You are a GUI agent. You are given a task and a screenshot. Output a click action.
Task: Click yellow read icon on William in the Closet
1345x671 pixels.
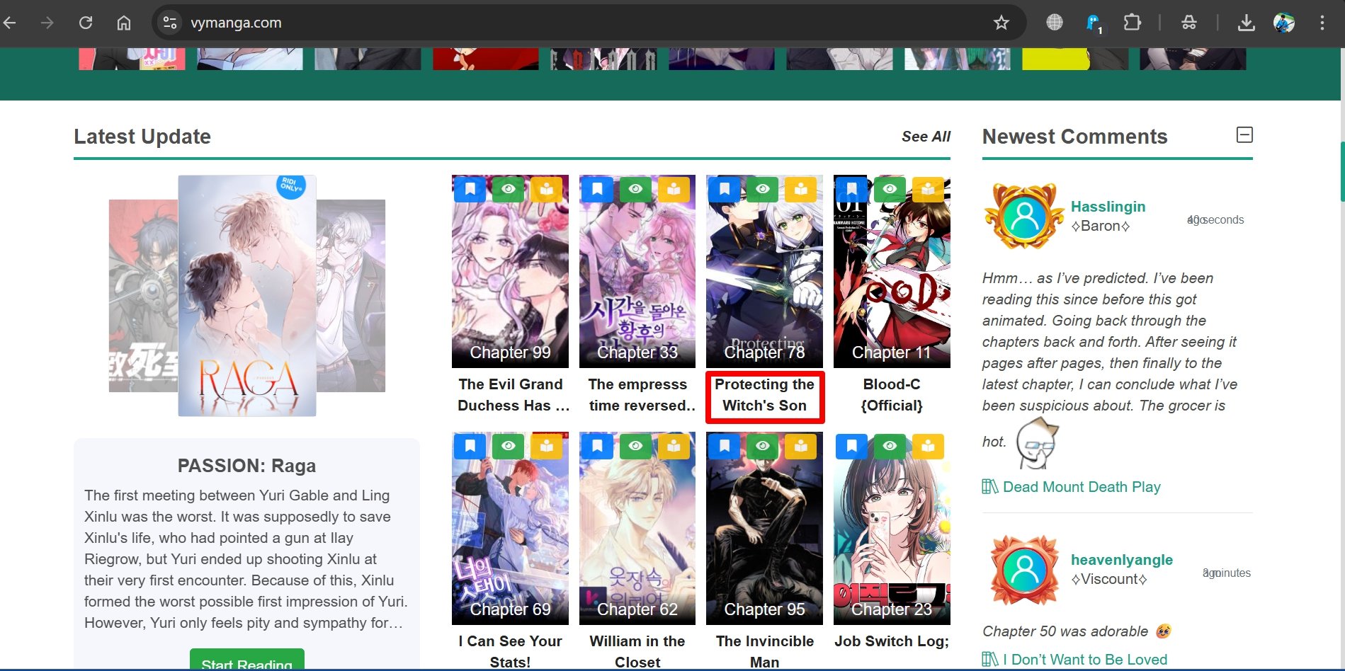tap(674, 446)
